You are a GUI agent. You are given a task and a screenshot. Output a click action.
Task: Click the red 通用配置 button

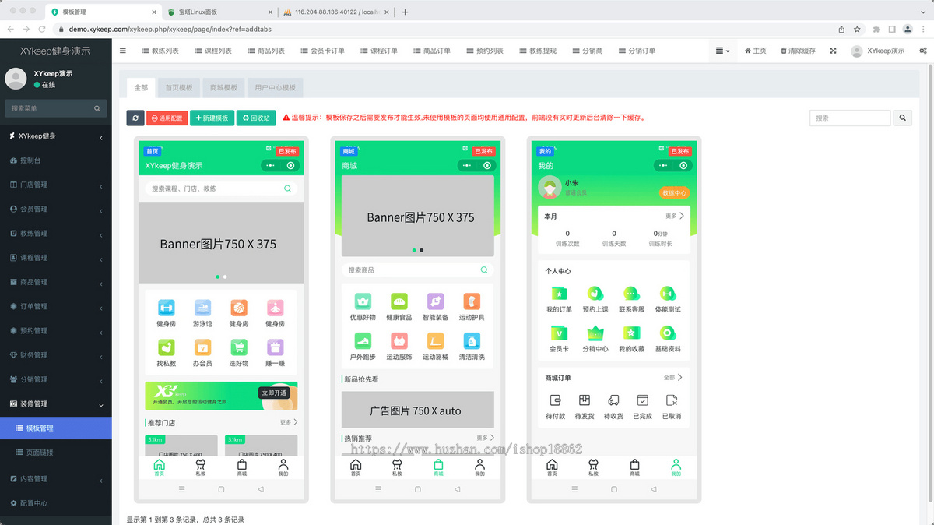[167, 118]
